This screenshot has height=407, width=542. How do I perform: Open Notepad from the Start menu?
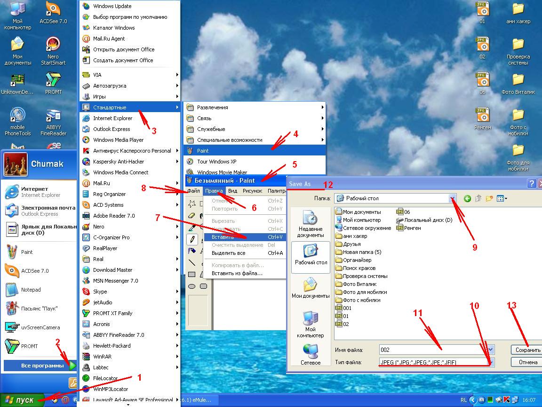coord(23,290)
